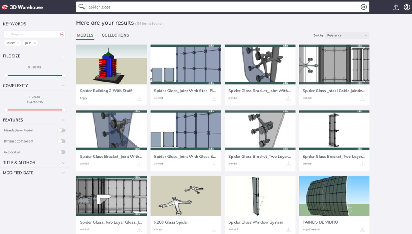Open Spider Glass _steel Cable Jointin... title link
The height and width of the screenshot is (234, 412).
[334, 91]
